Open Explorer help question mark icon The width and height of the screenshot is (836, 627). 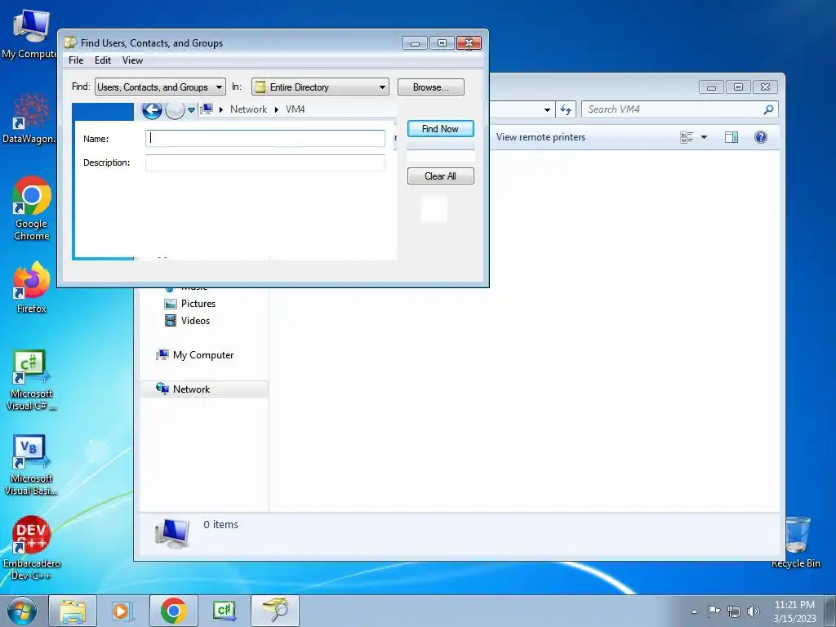761,137
